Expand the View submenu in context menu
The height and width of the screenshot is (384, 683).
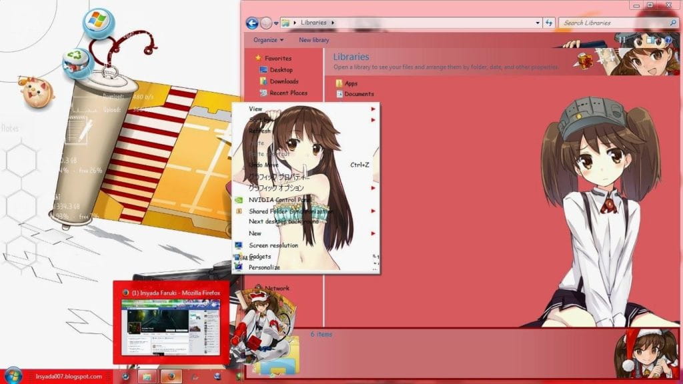254,109
